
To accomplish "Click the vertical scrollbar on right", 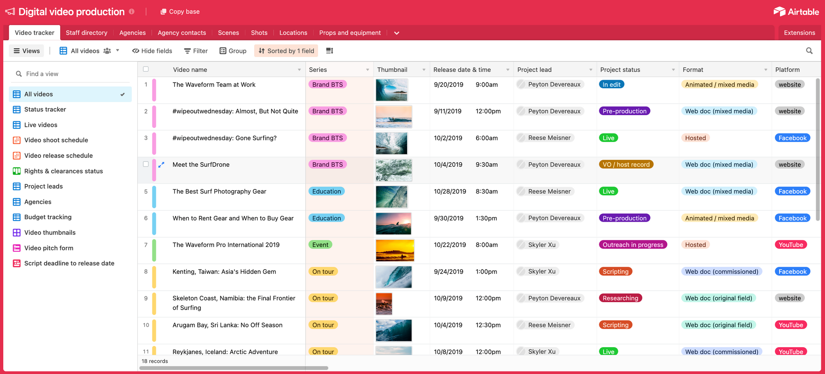I will coord(818,149).
